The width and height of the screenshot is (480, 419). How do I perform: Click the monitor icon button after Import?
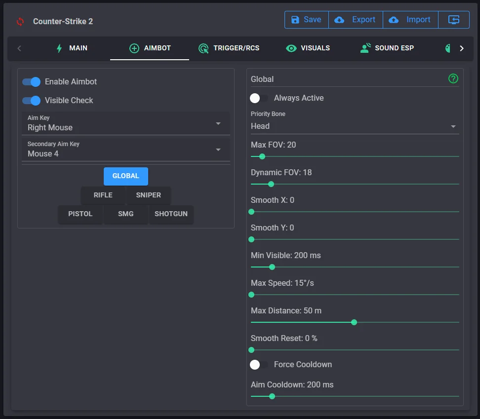[454, 20]
